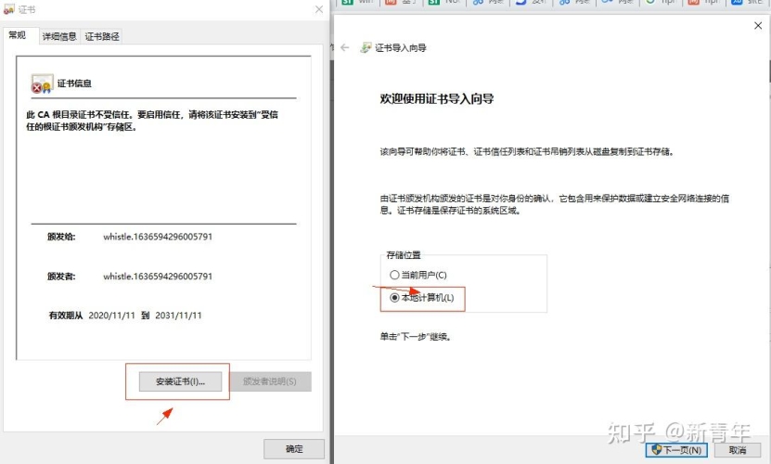This screenshot has width=771, height=464.
Task: Close the certificate import wizard window
Action: coord(758,26)
